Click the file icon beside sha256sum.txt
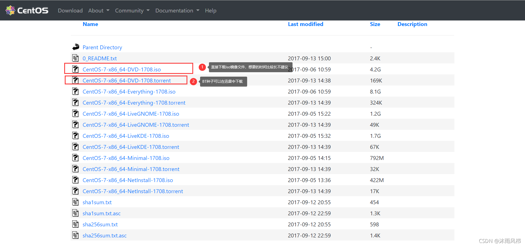Image resolution: width=525 pixels, height=246 pixels. click(x=75, y=224)
